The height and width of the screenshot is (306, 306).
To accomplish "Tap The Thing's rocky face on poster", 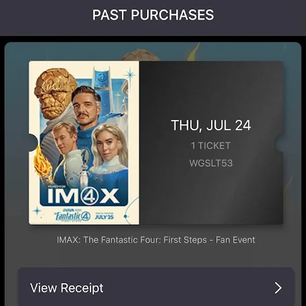I will pyautogui.click(x=55, y=93).
